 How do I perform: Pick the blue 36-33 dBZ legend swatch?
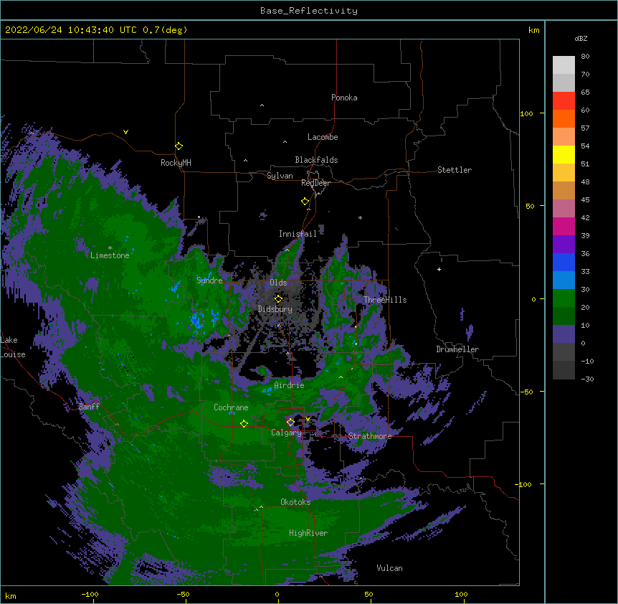tap(564, 262)
